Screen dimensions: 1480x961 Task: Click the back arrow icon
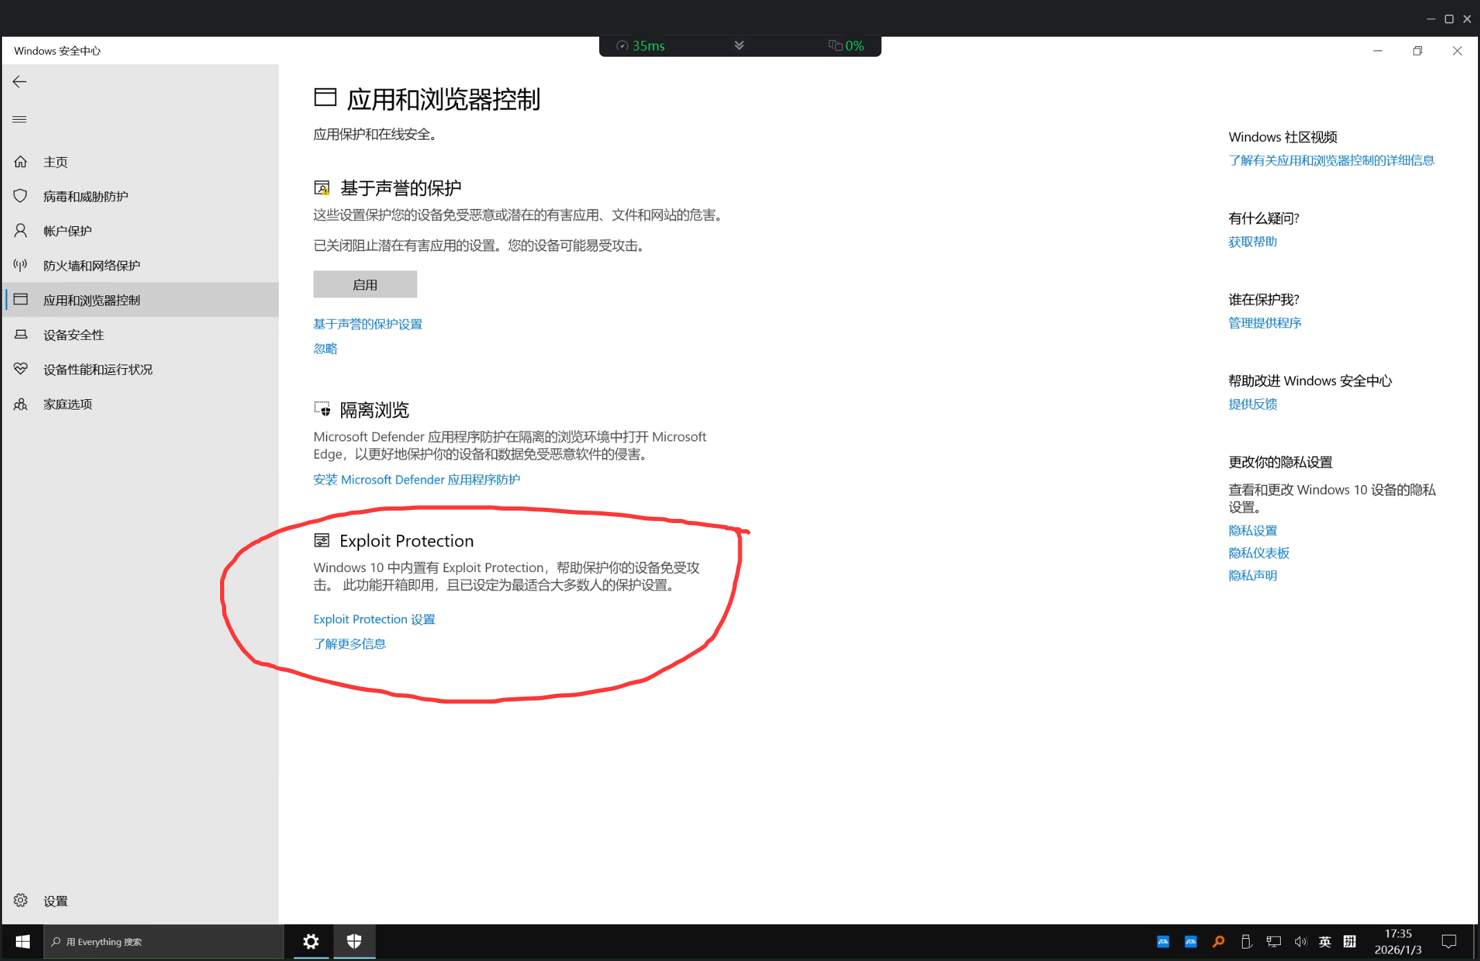click(19, 82)
